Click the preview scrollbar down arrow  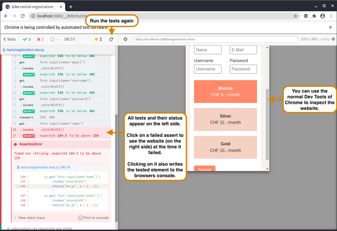[x=267, y=169]
